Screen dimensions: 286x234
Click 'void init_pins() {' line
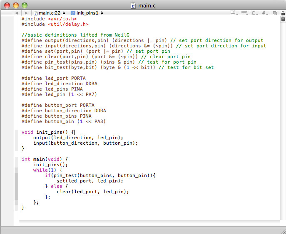[47, 132]
